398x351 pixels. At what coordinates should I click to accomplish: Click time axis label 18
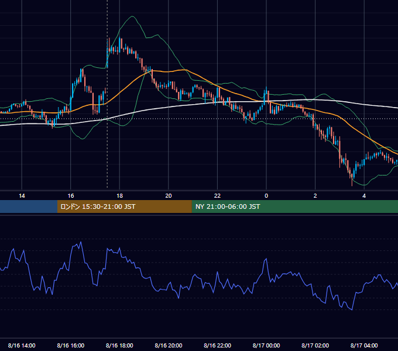click(119, 196)
